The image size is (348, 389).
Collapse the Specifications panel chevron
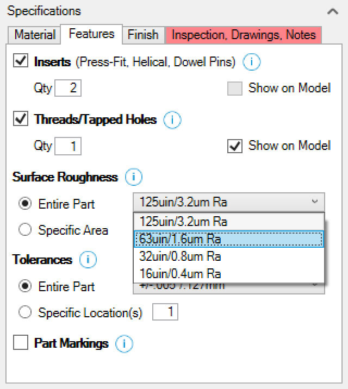coord(333,11)
